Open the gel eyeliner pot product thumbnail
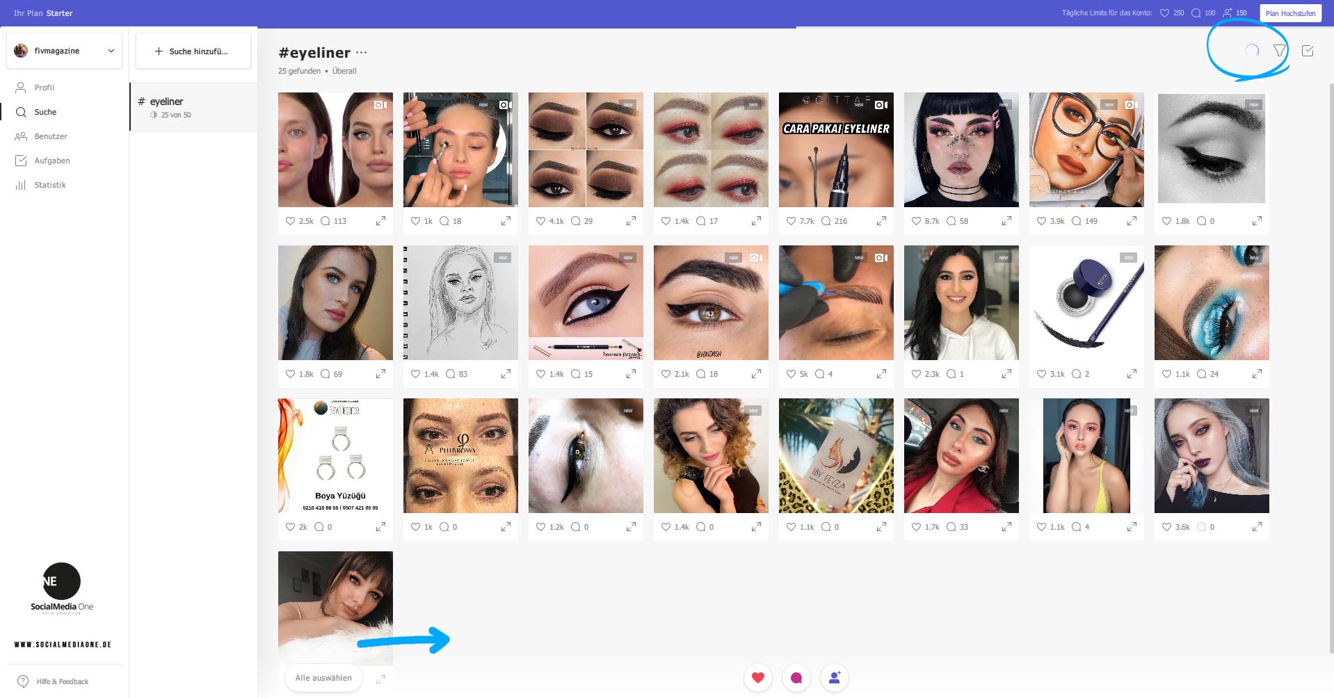The width and height of the screenshot is (1334, 698). pyautogui.click(x=1086, y=302)
